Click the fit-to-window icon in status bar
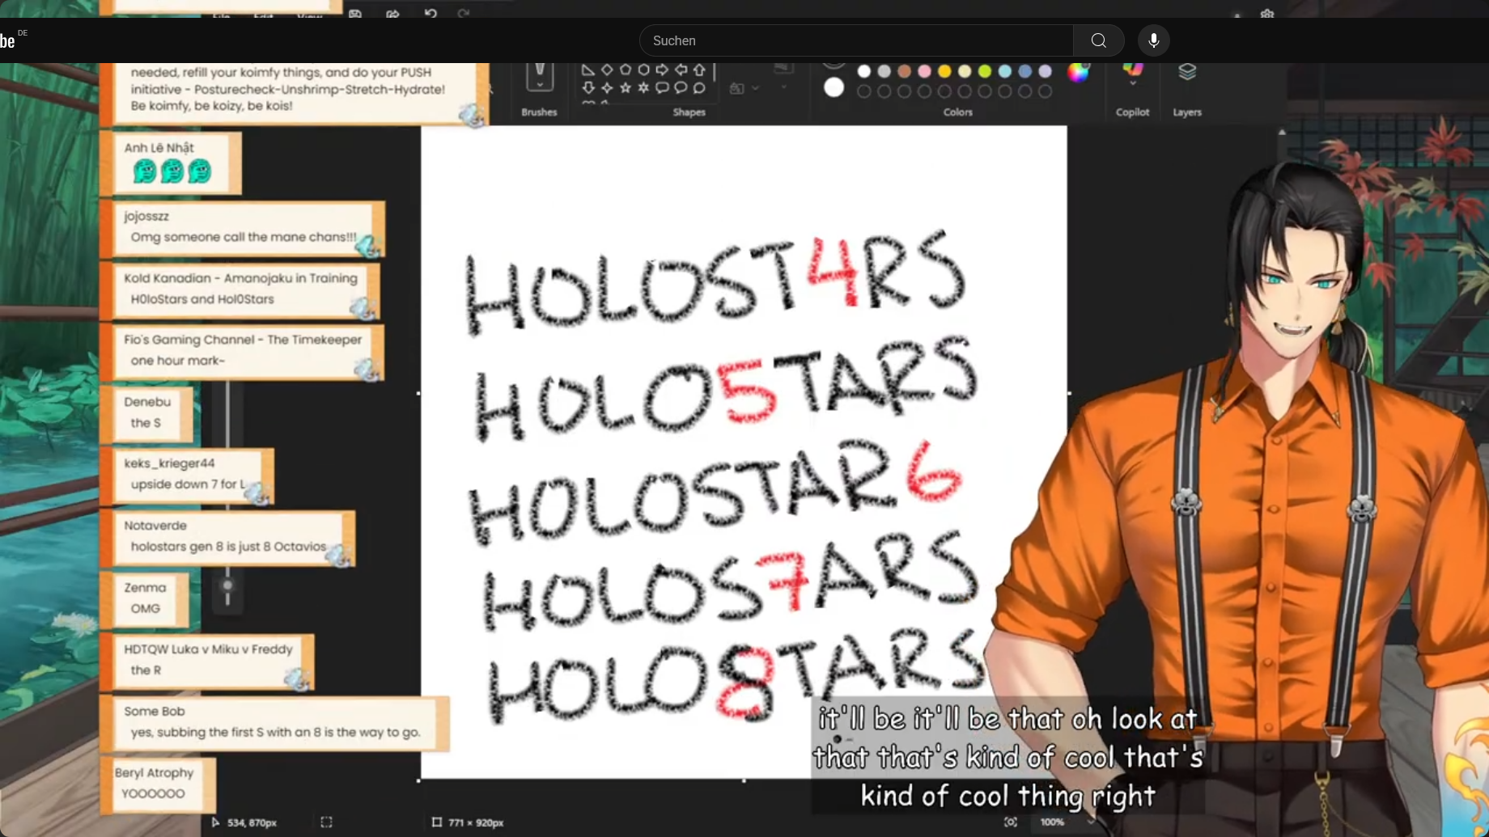The height and width of the screenshot is (837, 1489). (x=1011, y=822)
